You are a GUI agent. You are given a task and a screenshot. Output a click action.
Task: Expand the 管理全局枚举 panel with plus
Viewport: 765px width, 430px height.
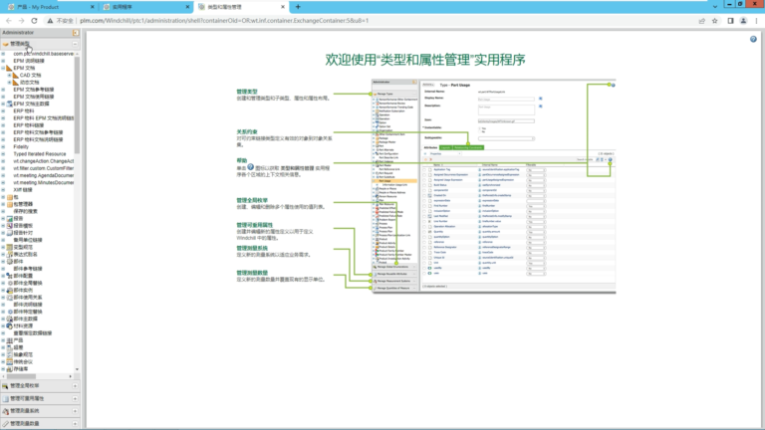click(x=75, y=385)
